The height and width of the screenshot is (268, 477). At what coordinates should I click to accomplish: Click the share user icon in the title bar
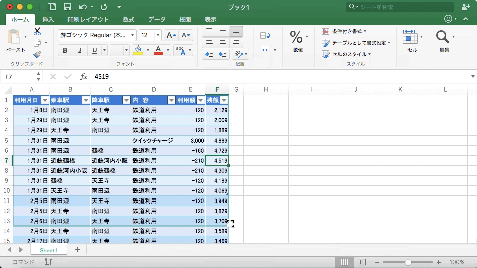[466, 7]
